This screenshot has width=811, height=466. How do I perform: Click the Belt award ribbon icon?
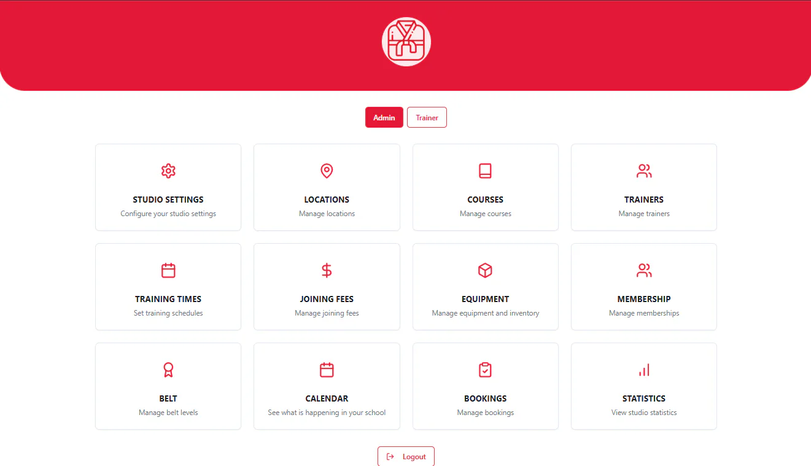(x=168, y=370)
